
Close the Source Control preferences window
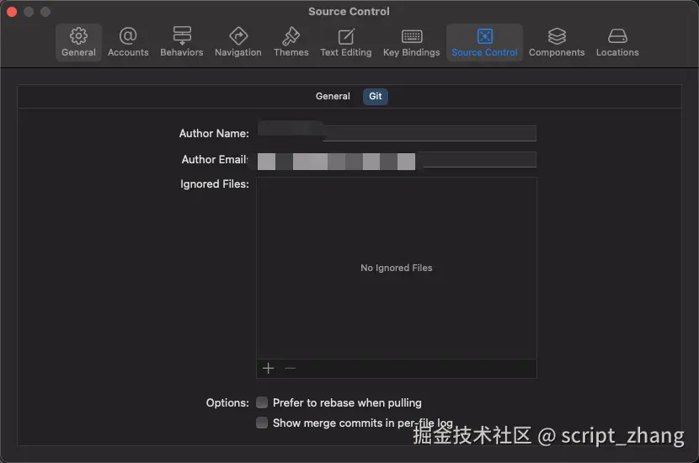click(12, 12)
